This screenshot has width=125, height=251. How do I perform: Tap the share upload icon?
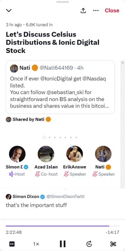83,10
